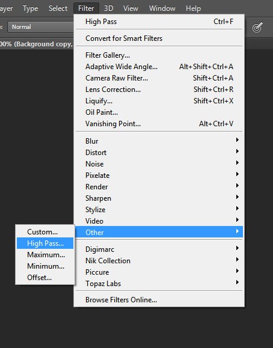273x348 pixels.
Task: Open the Type menu
Action: pyautogui.click(x=31, y=8)
